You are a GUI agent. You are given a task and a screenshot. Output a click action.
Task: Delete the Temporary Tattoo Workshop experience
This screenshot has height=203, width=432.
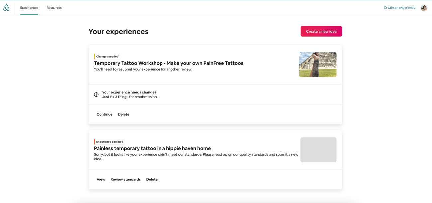tap(123, 114)
